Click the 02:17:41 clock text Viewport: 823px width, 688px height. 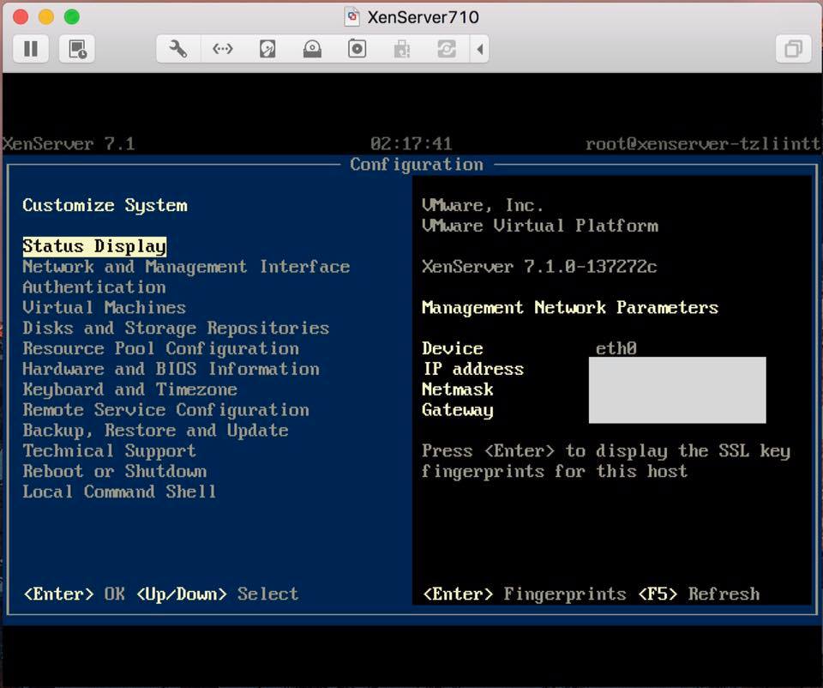[x=411, y=144]
